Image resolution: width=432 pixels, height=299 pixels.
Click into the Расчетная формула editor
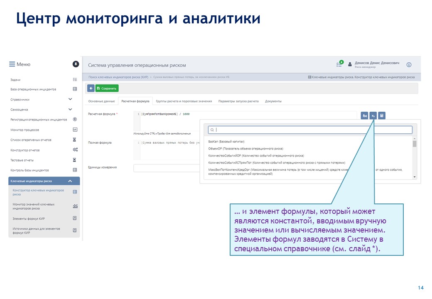[x=245, y=121]
